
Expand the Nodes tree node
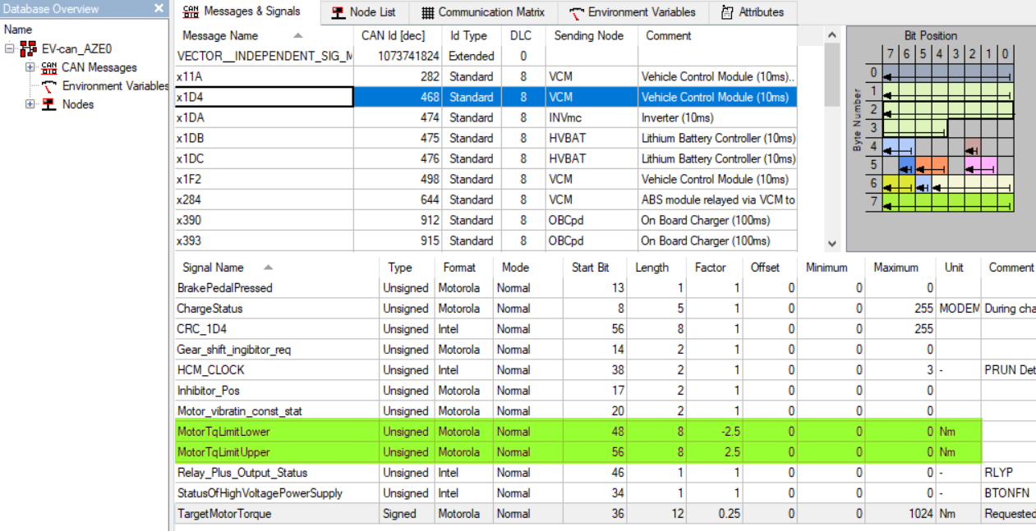point(30,104)
